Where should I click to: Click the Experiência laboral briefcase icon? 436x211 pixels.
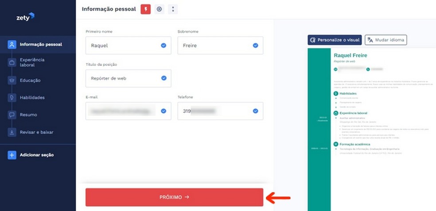tap(12, 62)
